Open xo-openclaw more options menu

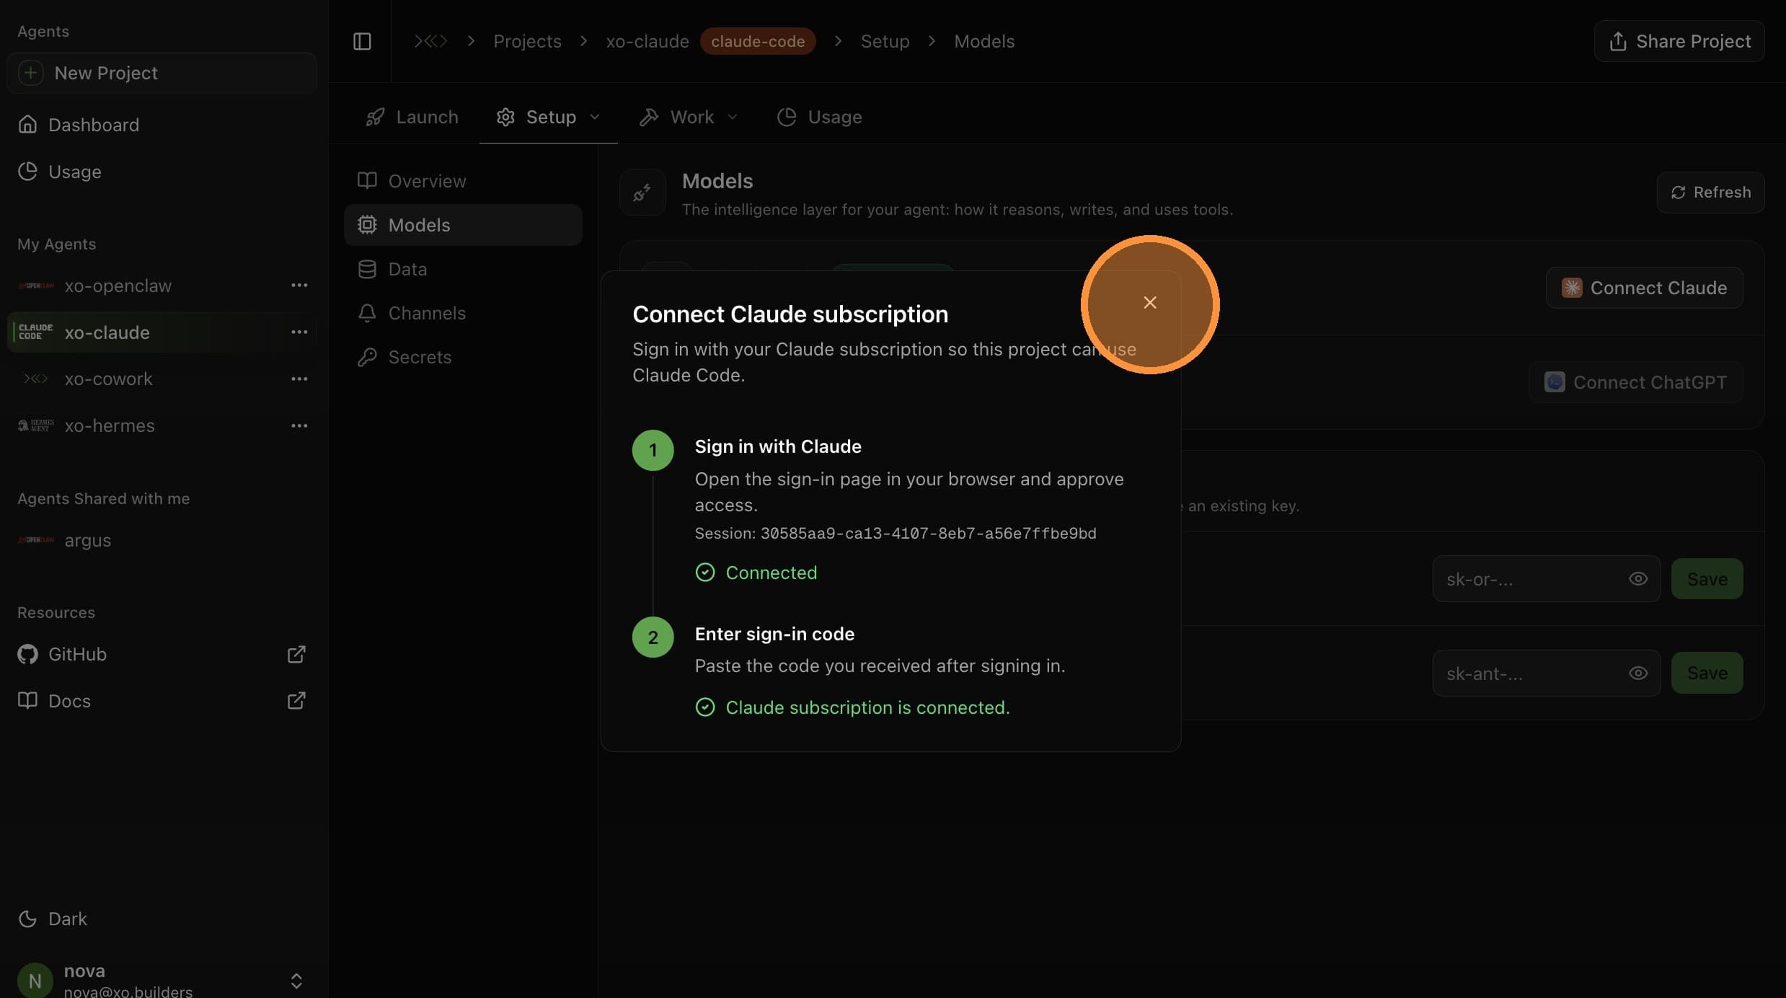(299, 286)
